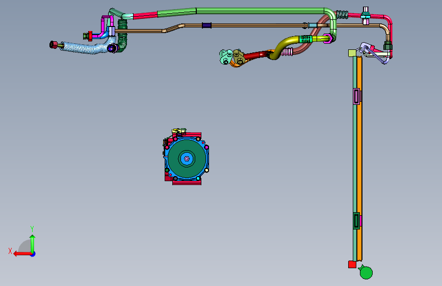This screenshot has height=286, width=442.
Task: Click the "X" axis label
Action: tap(10, 251)
